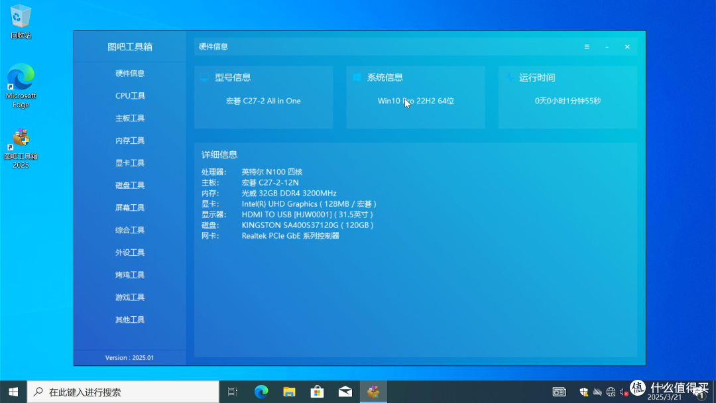This screenshot has width=716, height=403.
Task: Open CPU工具 in the sidebar
Action: coord(130,96)
